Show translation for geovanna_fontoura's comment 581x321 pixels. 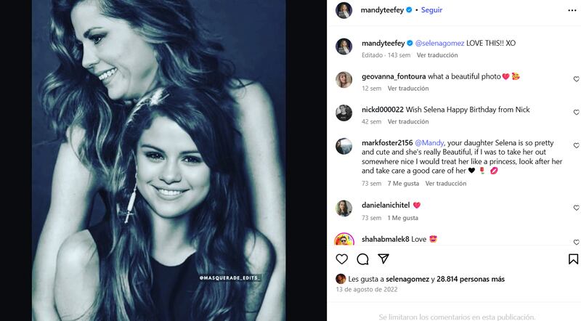(x=408, y=89)
